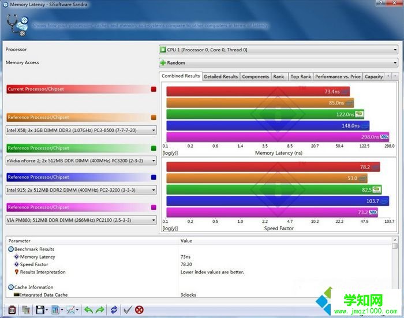Viewport: 404px width, 318px height.
Task: Click the magenta 298.0ns latency bar
Action: tap(278, 137)
